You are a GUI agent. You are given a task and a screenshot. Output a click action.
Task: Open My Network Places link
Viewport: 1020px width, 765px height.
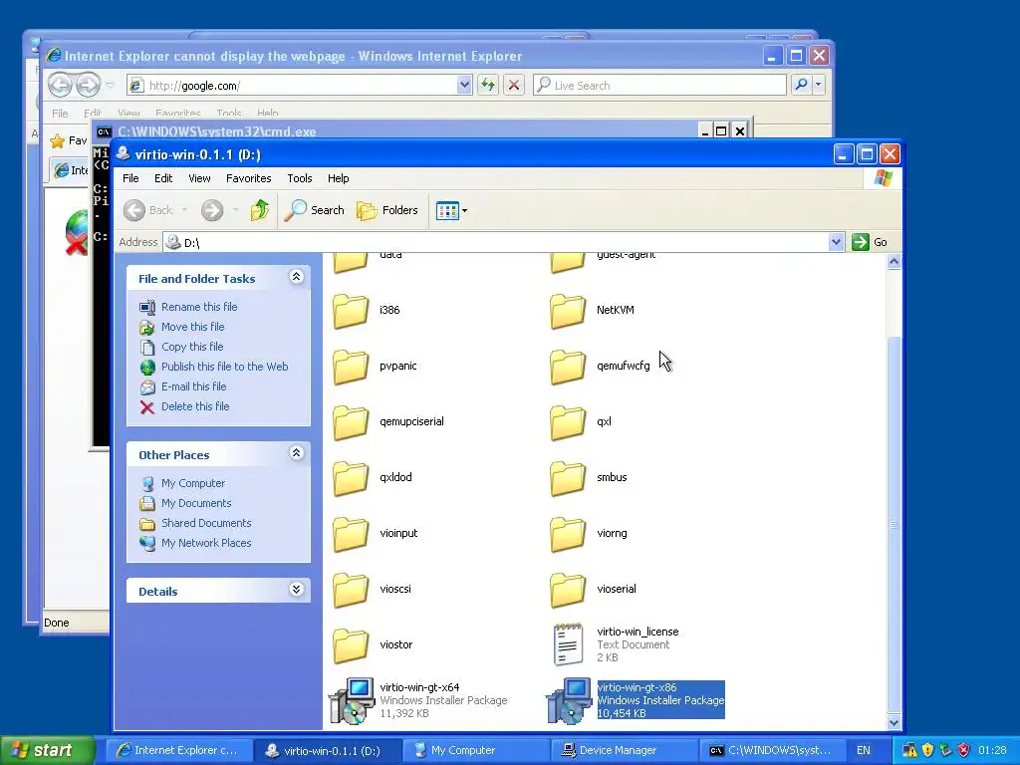(206, 543)
